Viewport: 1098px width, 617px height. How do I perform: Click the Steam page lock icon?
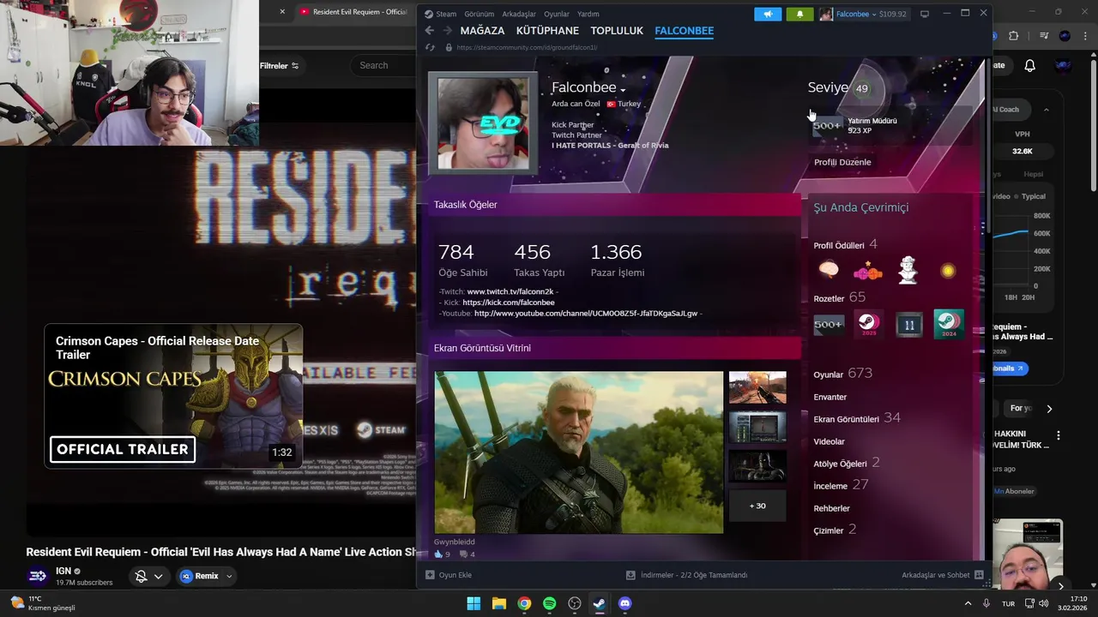coord(448,48)
